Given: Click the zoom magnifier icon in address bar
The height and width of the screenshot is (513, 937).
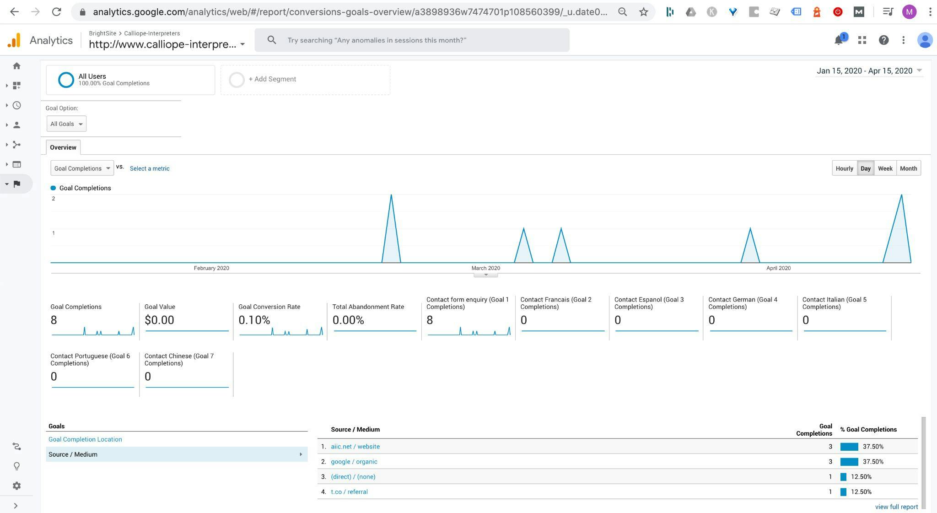Looking at the screenshot, I should [623, 12].
